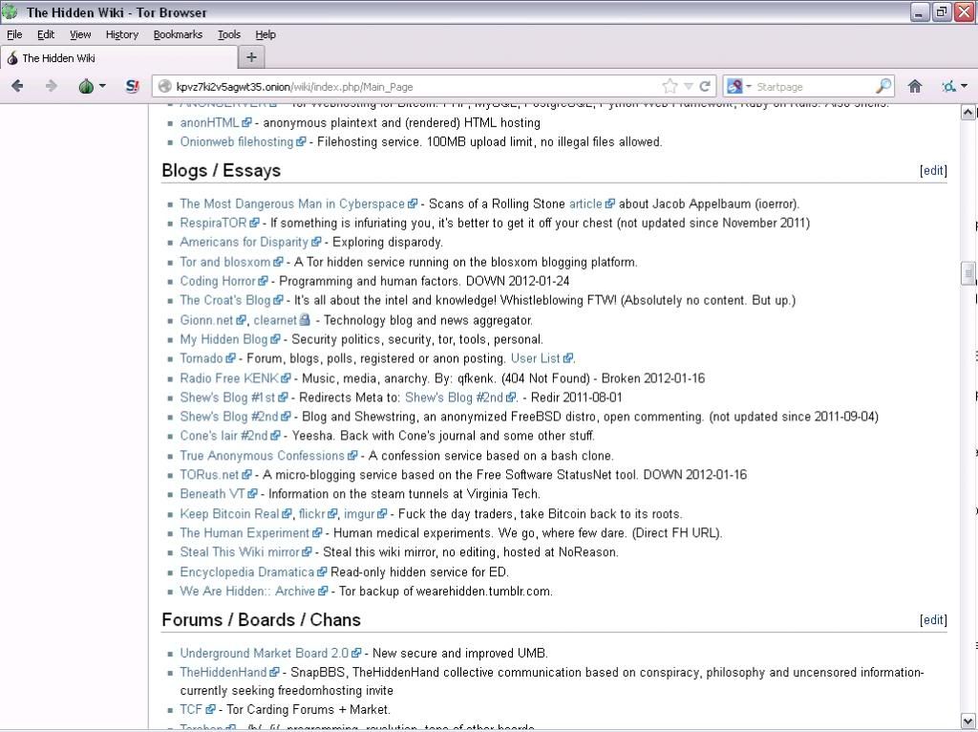Open The Most Dangerous Man in Cyberspace
Viewport: 978px width, 732px height.
click(x=292, y=204)
